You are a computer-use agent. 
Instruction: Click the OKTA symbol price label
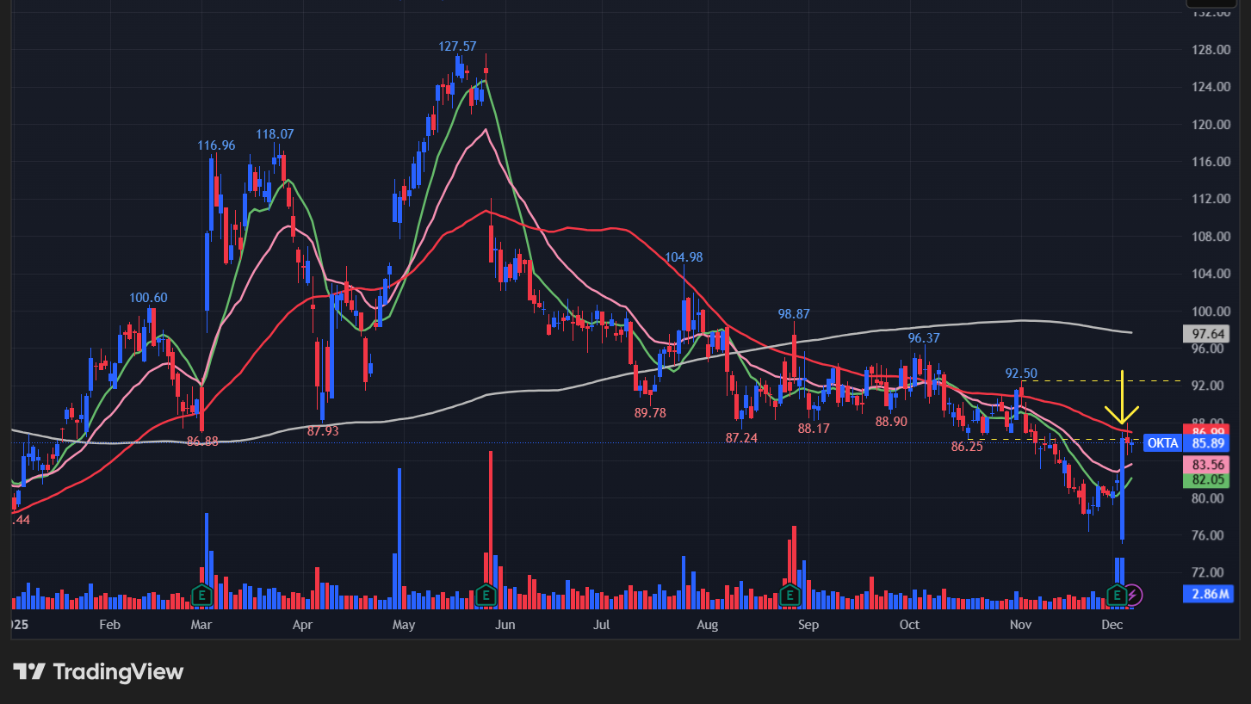click(1163, 443)
